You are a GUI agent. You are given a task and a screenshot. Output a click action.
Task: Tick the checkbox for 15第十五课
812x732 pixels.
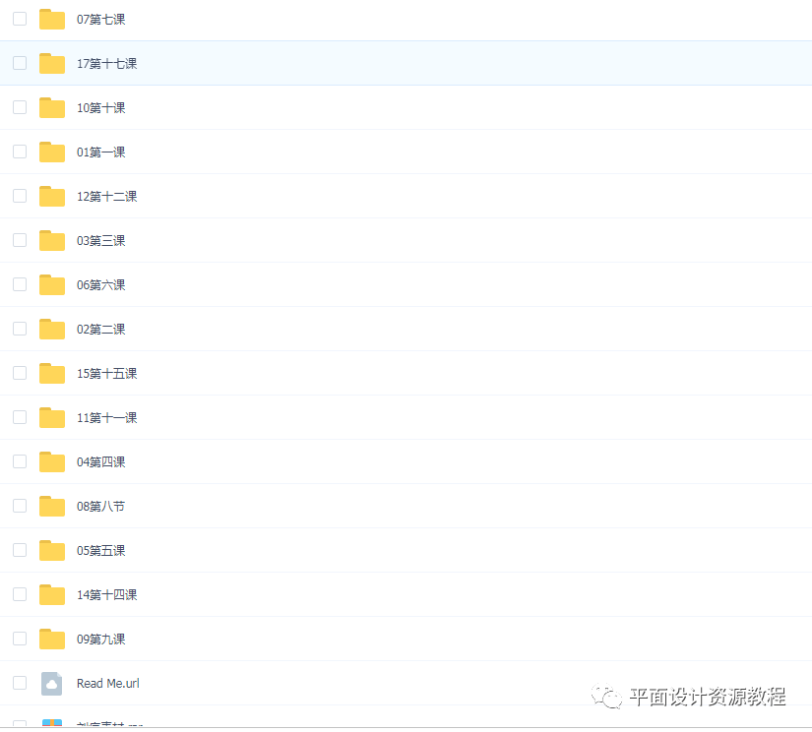coord(20,373)
